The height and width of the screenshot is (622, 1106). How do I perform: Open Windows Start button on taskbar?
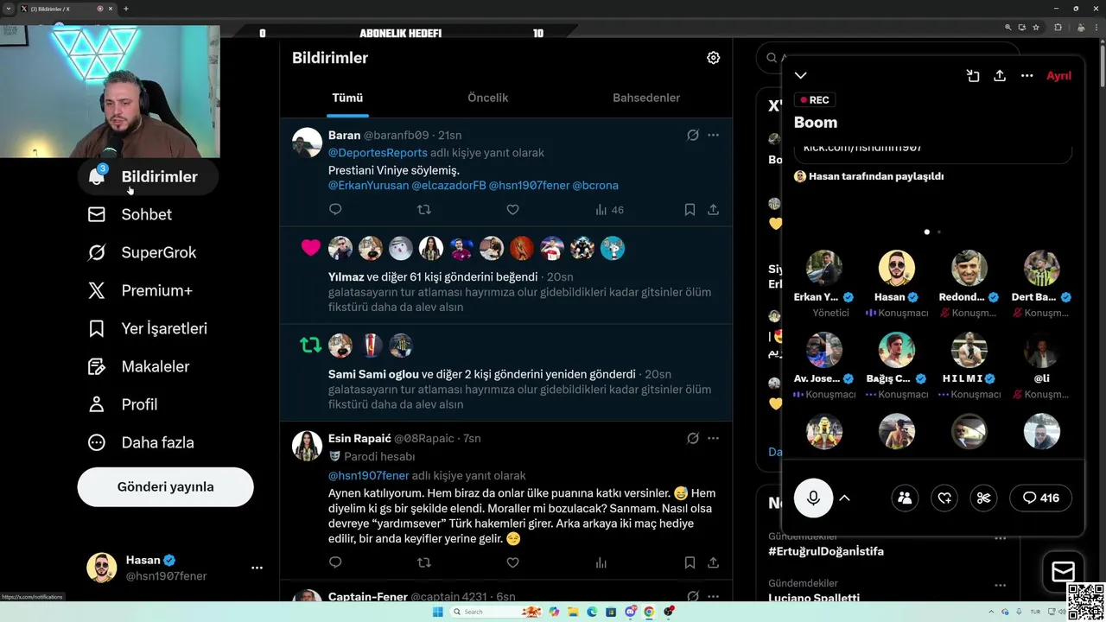(437, 612)
